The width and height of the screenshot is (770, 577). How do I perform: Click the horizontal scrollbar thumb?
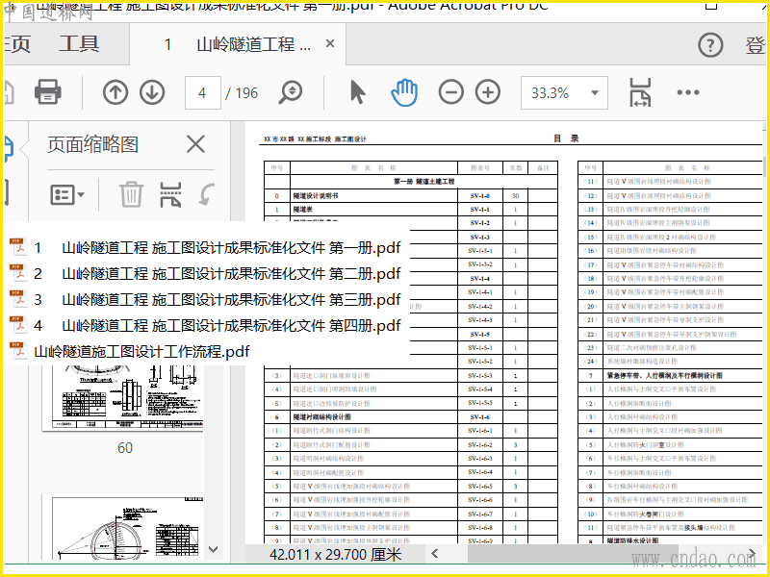(x=573, y=554)
